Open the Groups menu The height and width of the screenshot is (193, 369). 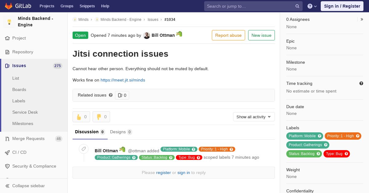pos(67,6)
